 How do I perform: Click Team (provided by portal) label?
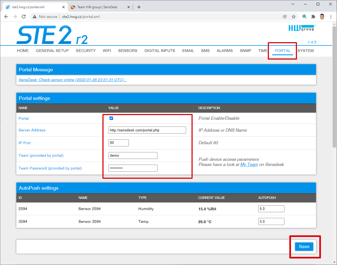41,155
